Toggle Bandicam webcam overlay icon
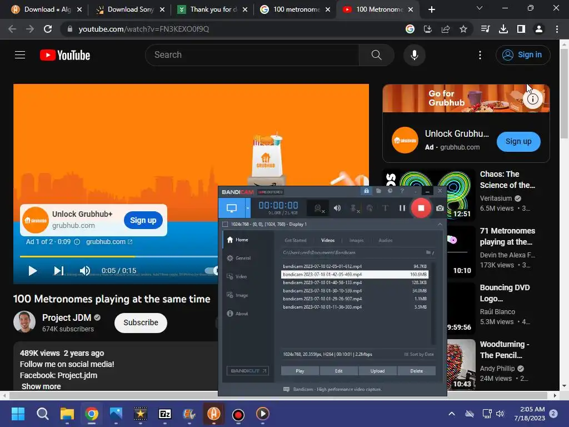The height and width of the screenshot is (427, 569). (318, 208)
